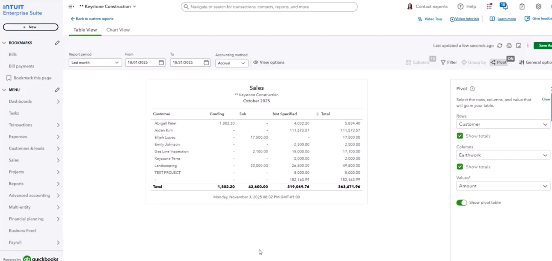552x261 pixels.
Task: Open the Reports menu item
Action: (16, 184)
